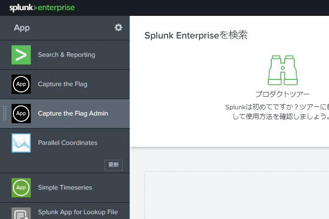Click the 更新 update button

click(114, 165)
